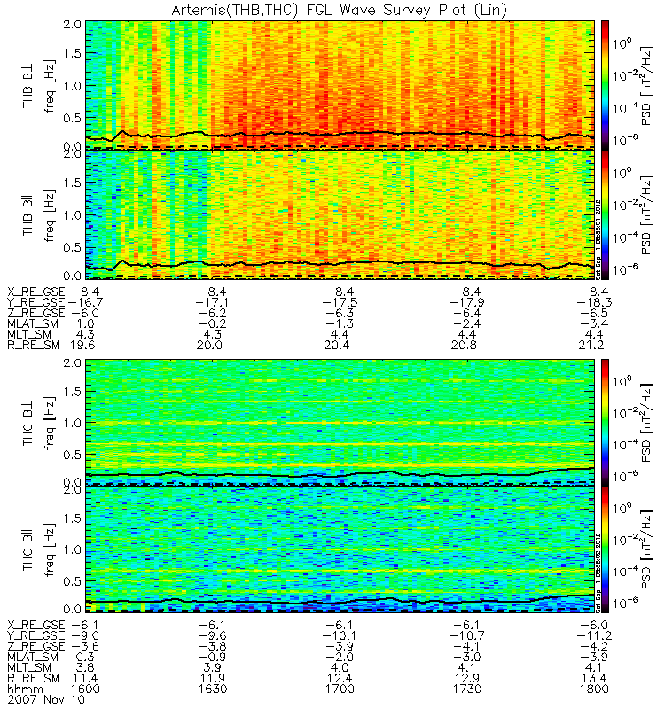The image size is (665, 709).
Task: Click the THC R_RE_SM row label
Action: click(x=33, y=679)
